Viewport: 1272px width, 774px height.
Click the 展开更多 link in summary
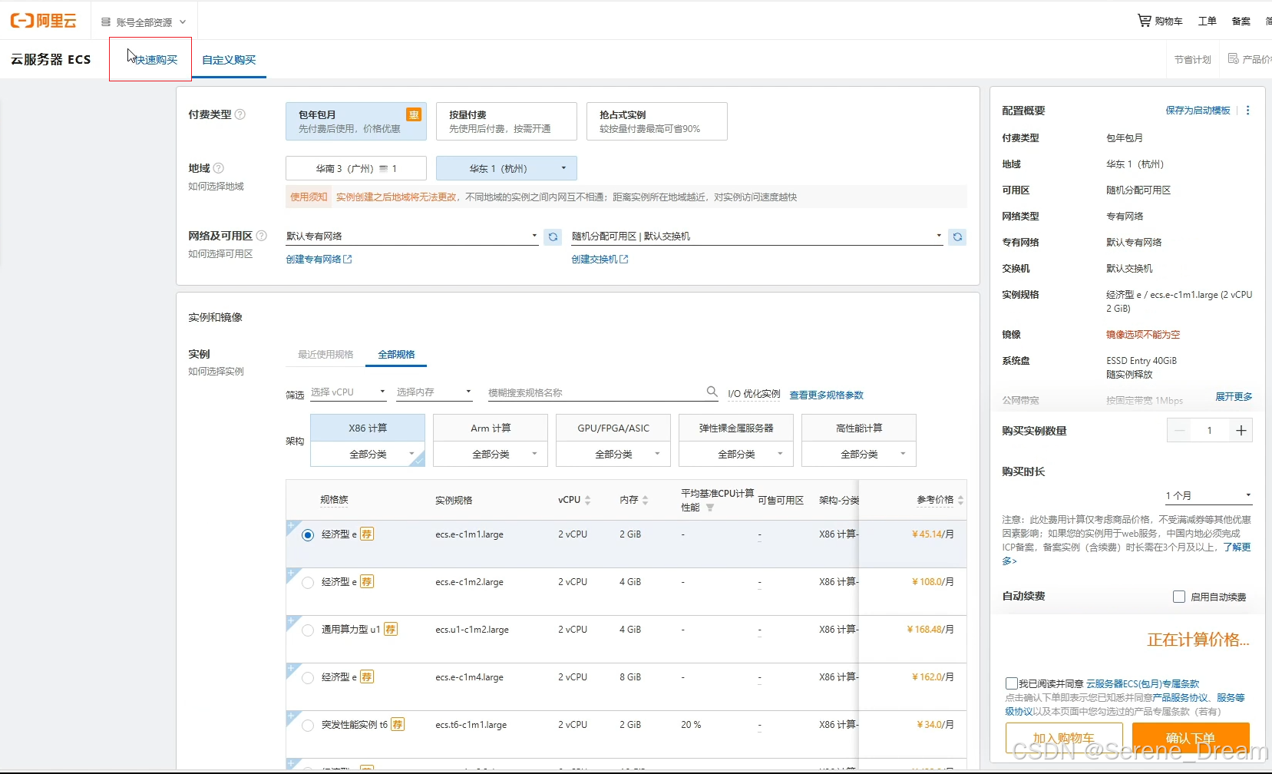(1234, 397)
